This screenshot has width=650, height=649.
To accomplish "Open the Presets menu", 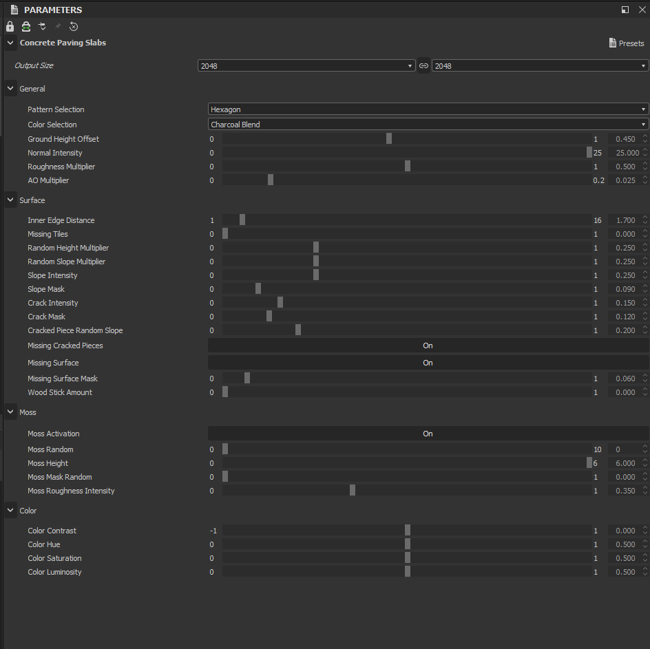I will [x=627, y=43].
